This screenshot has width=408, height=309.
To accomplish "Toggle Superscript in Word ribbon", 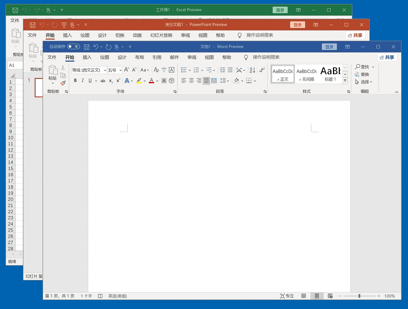I will pos(118,80).
